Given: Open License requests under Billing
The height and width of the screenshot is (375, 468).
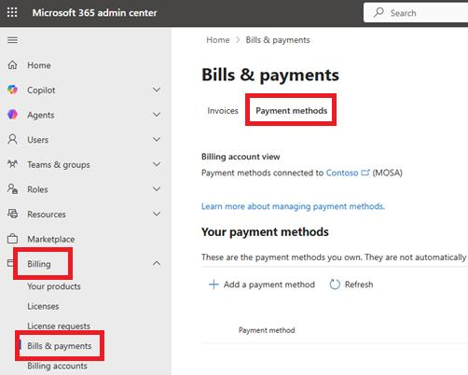Looking at the screenshot, I should [x=59, y=326].
